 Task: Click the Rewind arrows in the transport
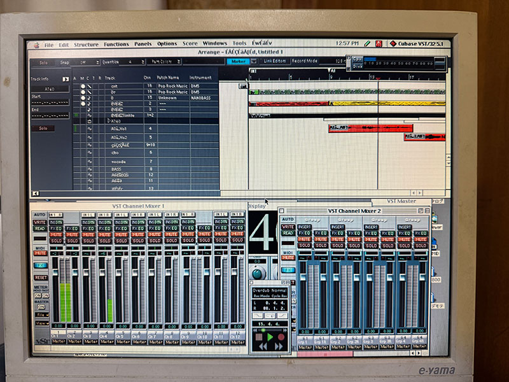262,346
